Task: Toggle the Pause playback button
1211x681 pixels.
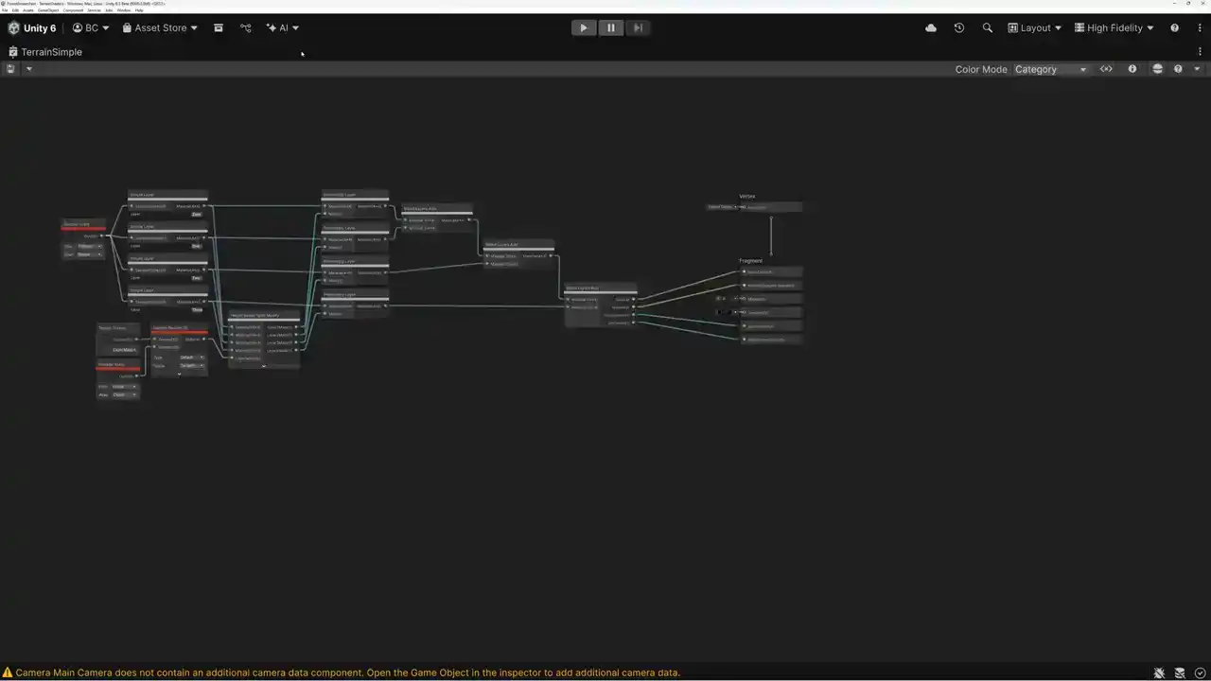Action: point(610,27)
